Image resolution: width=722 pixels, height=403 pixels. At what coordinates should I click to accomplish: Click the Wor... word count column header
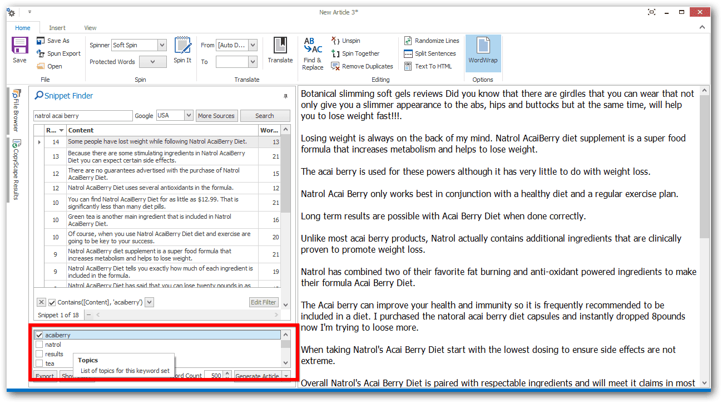[x=270, y=130]
